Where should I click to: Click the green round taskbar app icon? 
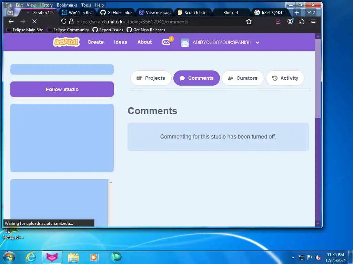click(x=116, y=257)
